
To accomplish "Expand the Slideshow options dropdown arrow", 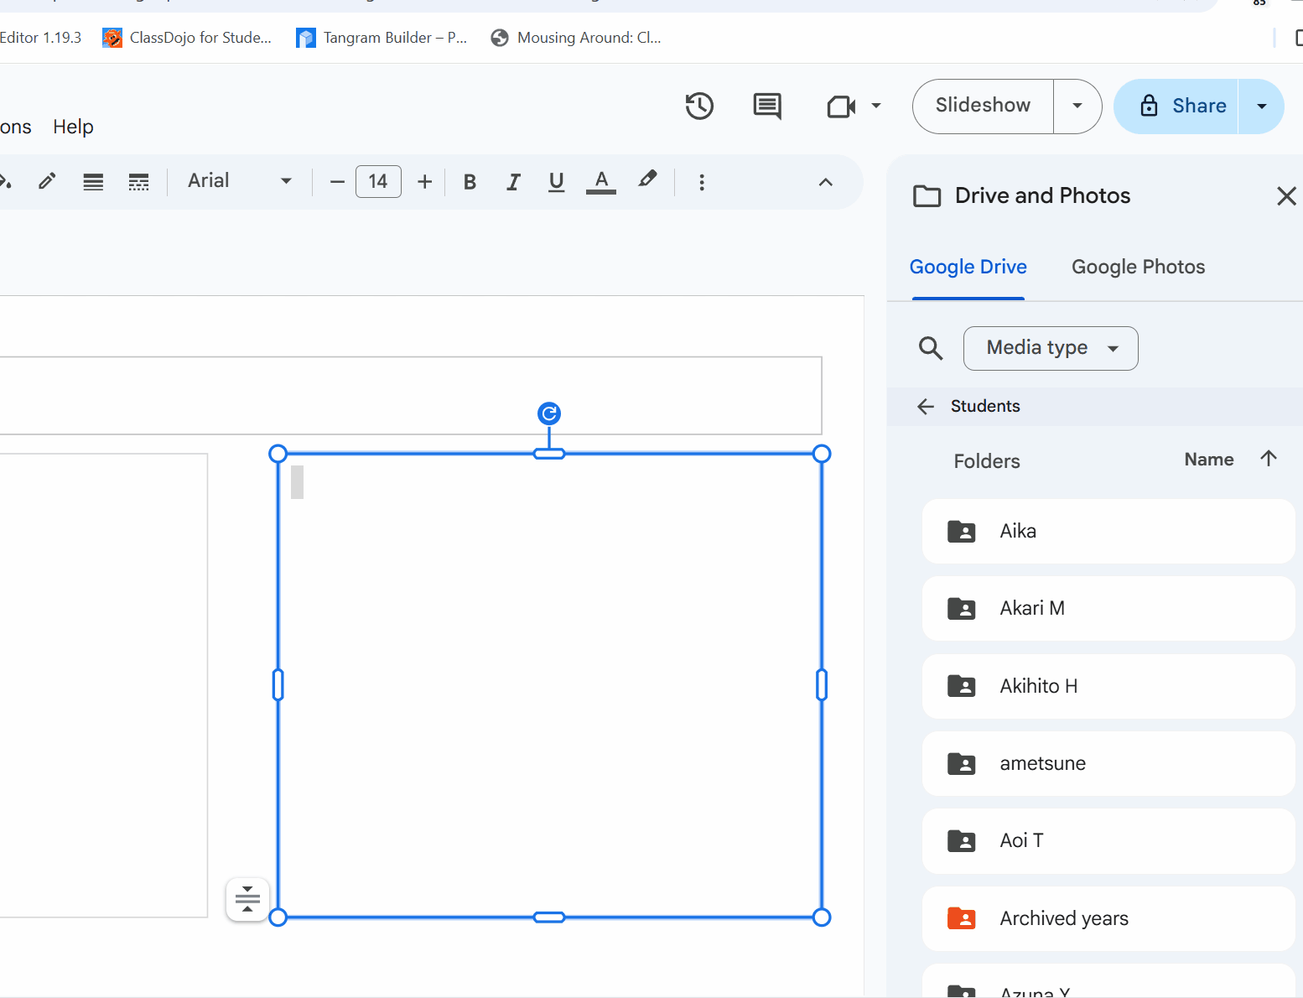I will pos(1077,106).
